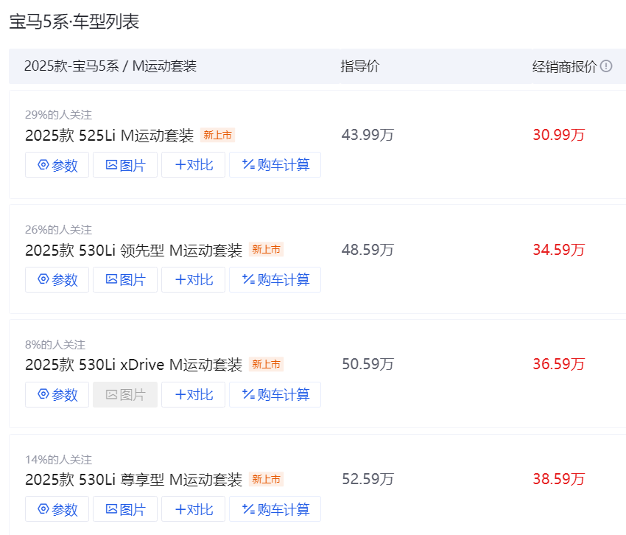This screenshot has width=626, height=535.
Task: Click 新上市 tag on 525Li row
Action: coord(217,135)
